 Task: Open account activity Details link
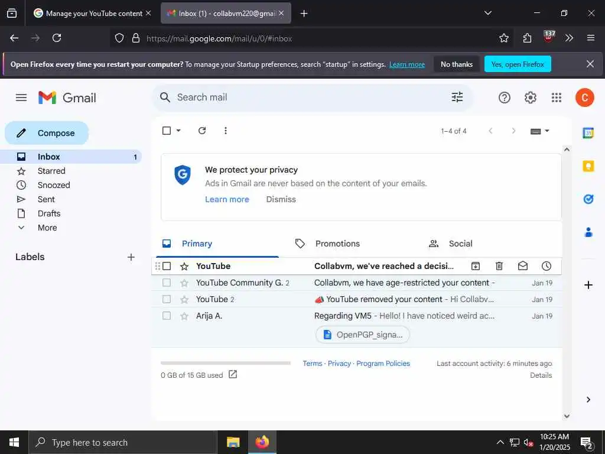541,375
